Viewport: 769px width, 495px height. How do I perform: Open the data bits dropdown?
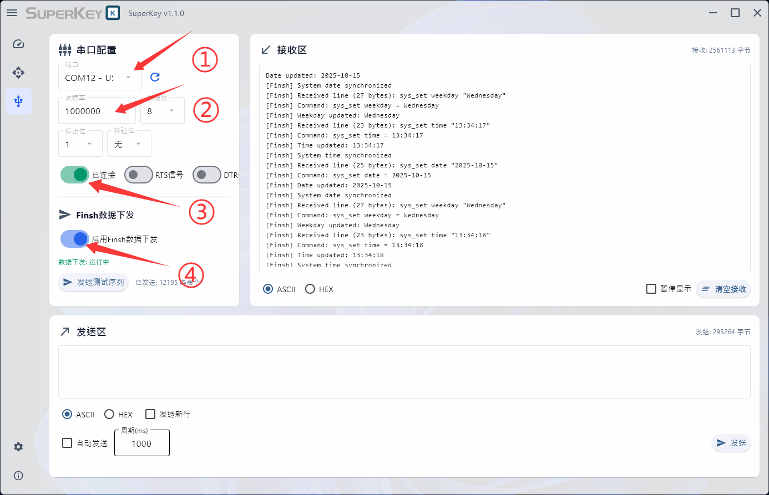pyautogui.click(x=162, y=111)
